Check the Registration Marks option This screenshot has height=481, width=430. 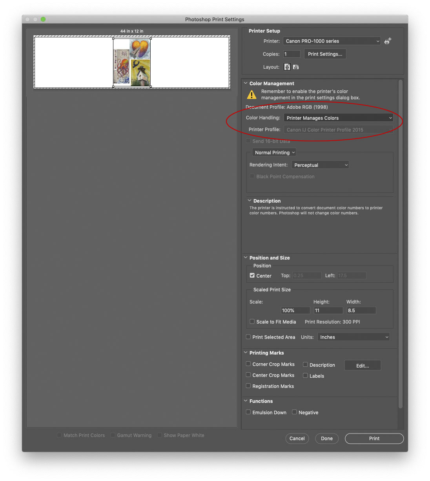point(248,386)
